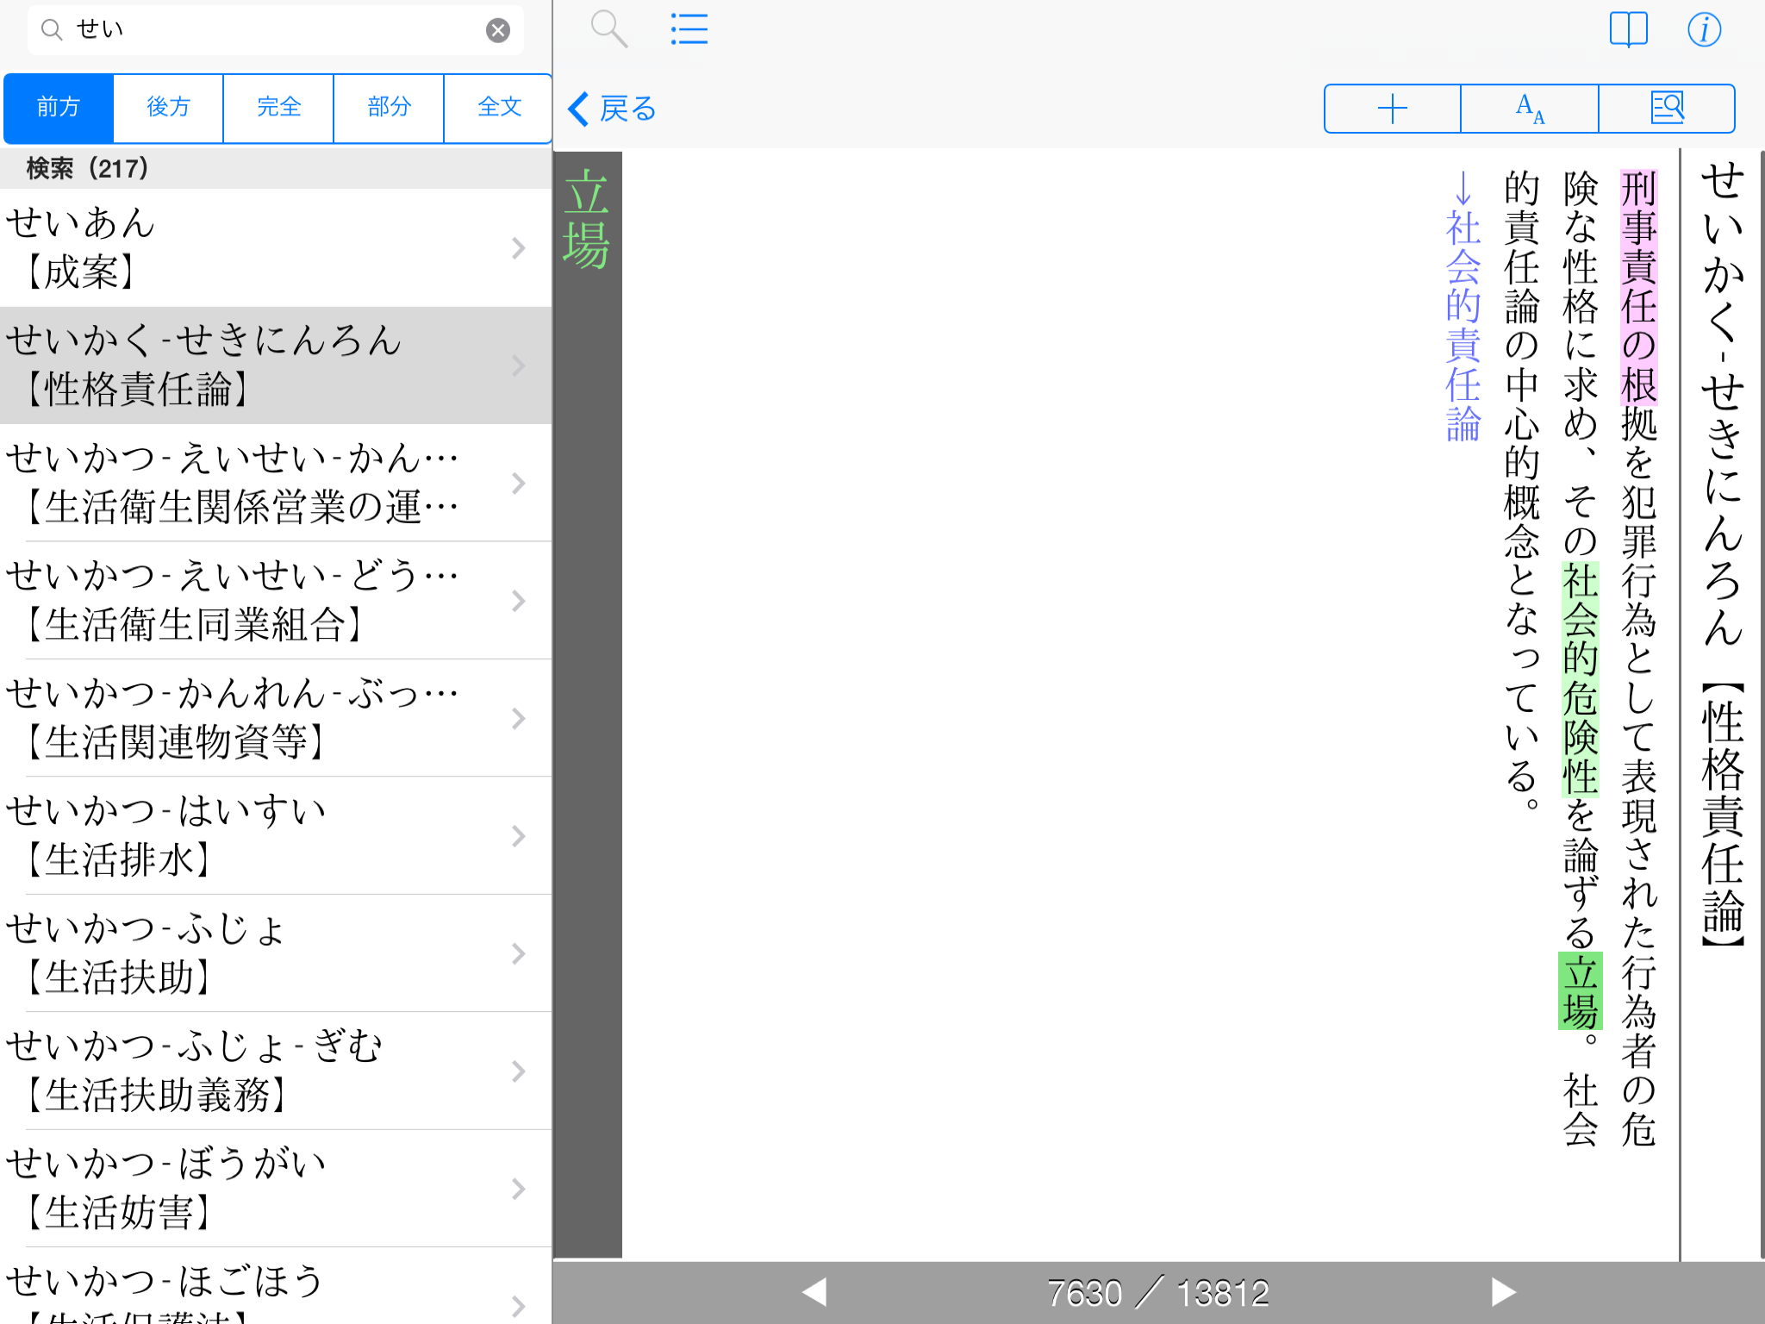Screen dimensions: 1765x1324
Task: Open the せいあん【成案】 entry chevron
Action: (518, 248)
